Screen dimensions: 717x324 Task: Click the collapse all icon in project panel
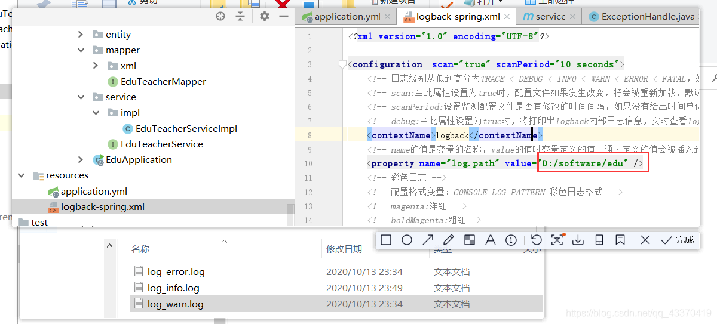point(240,17)
